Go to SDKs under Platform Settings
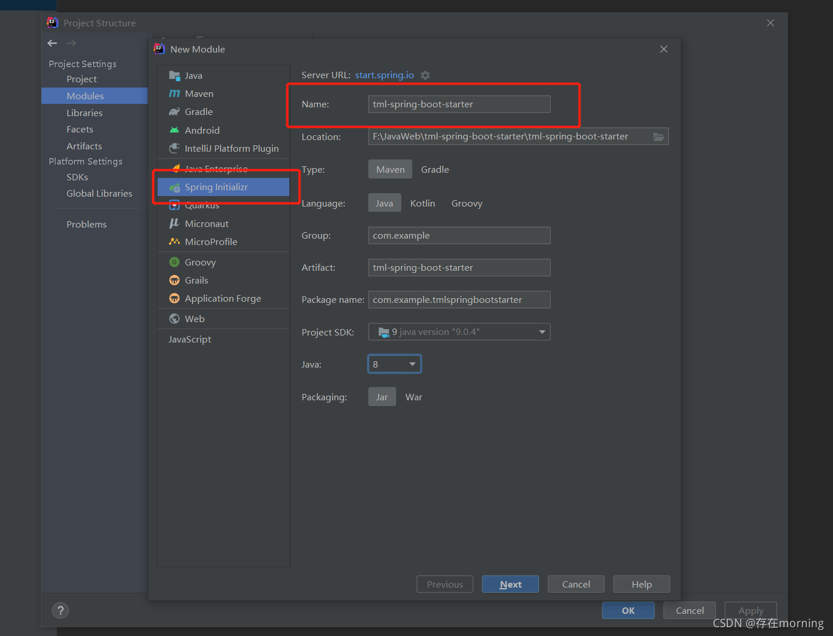Image resolution: width=833 pixels, height=636 pixels. click(77, 177)
